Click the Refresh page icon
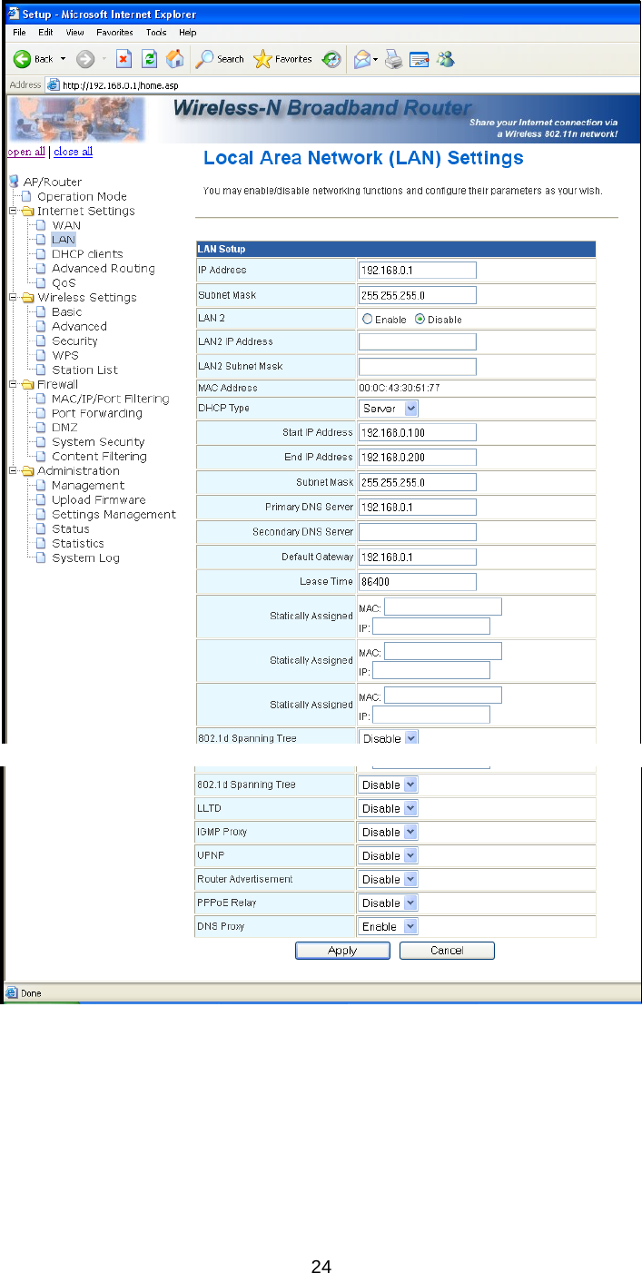 point(150,59)
